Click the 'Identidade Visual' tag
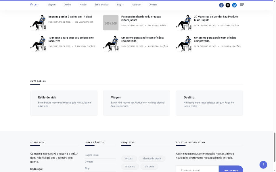Viewport: 276px width, 172px height. [x=152, y=159]
